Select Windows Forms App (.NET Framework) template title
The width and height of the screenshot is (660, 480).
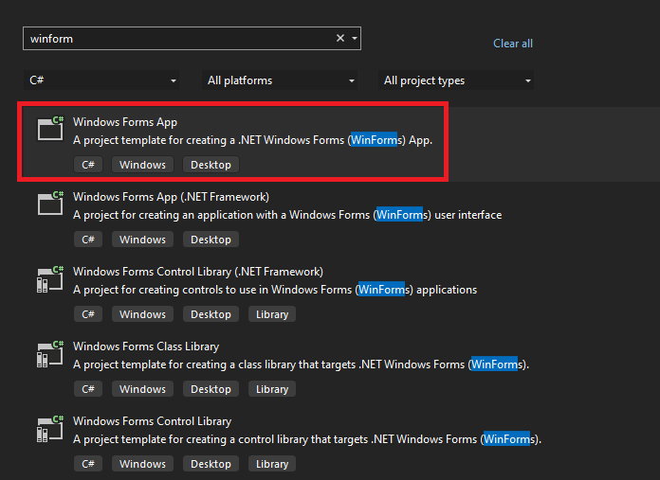pyautogui.click(x=171, y=197)
